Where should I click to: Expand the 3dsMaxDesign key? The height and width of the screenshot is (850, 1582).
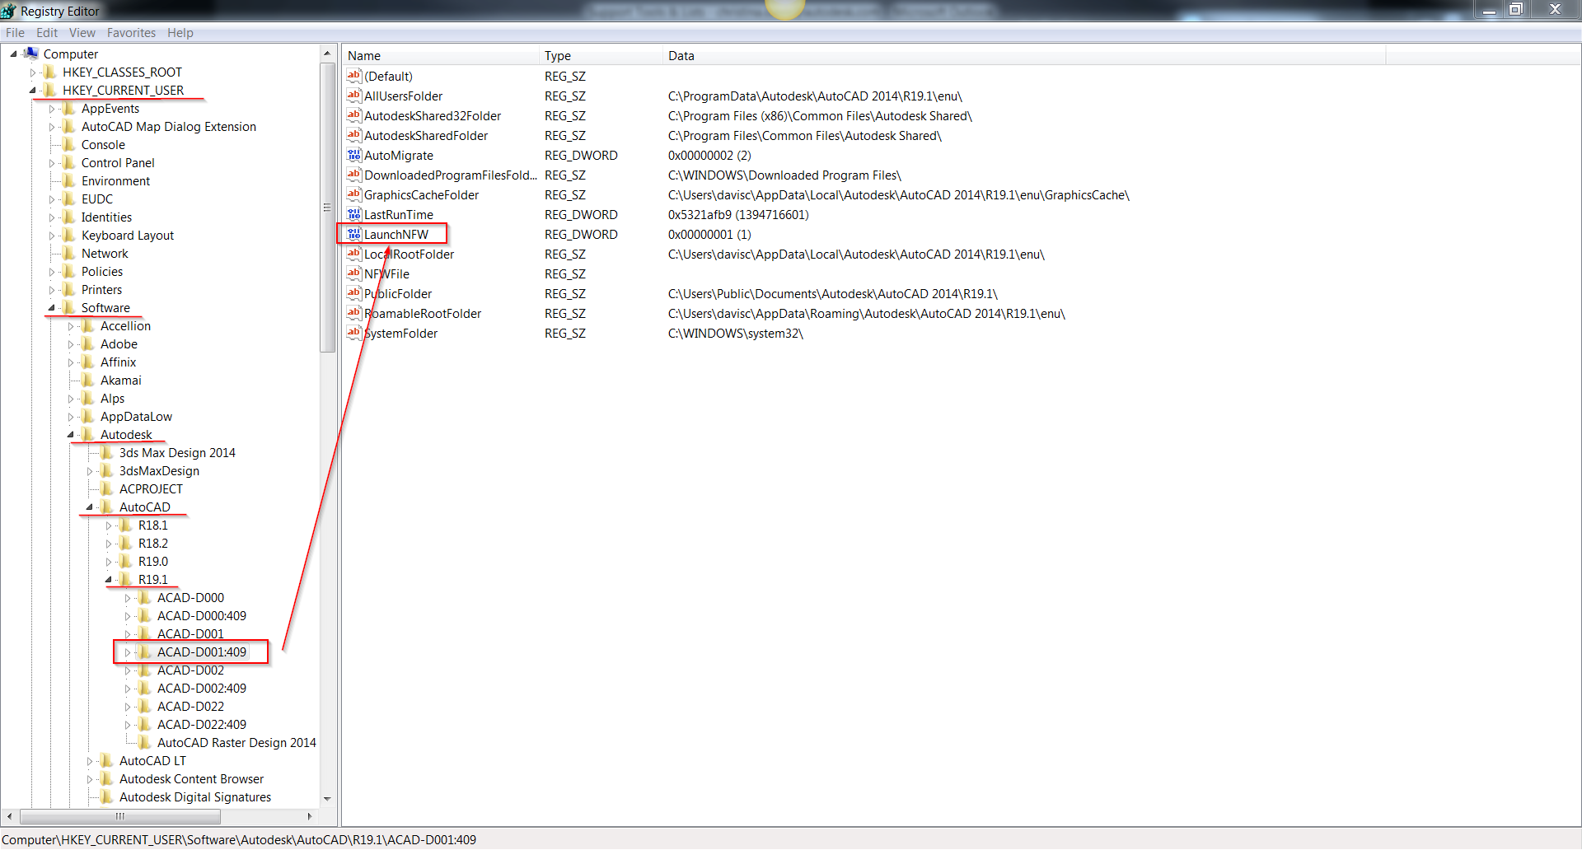(90, 471)
